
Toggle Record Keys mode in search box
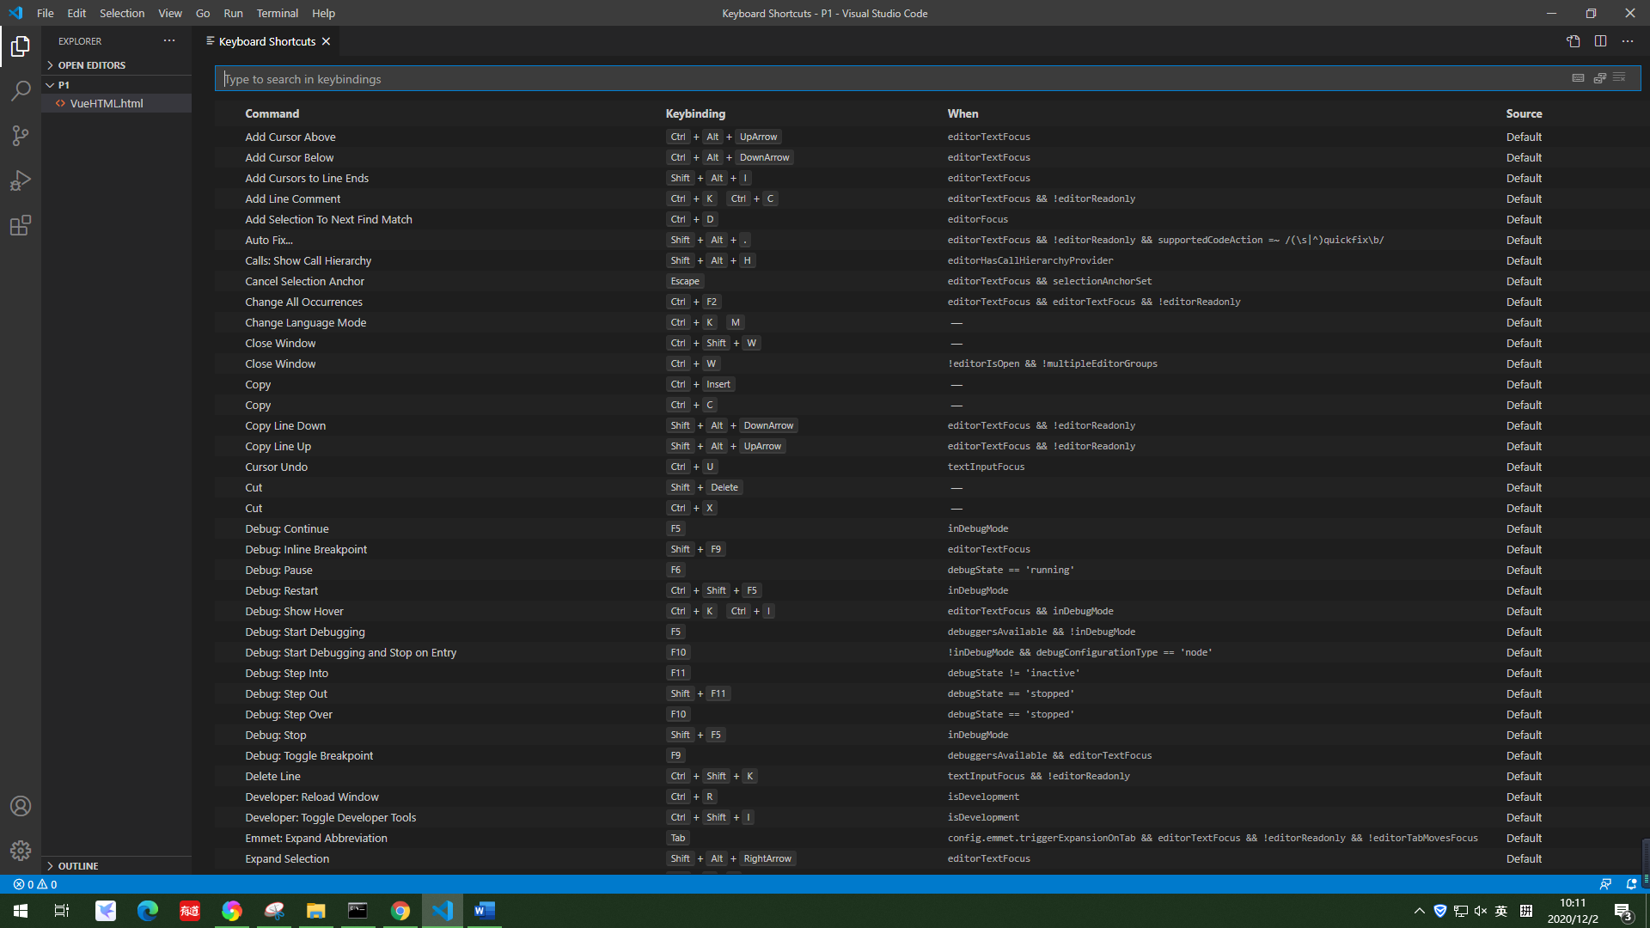coord(1579,78)
